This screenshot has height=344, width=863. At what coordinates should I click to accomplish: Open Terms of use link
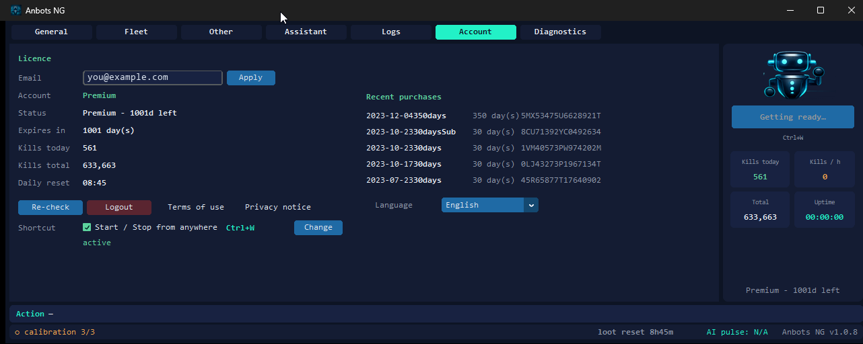click(x=196, y=208)
